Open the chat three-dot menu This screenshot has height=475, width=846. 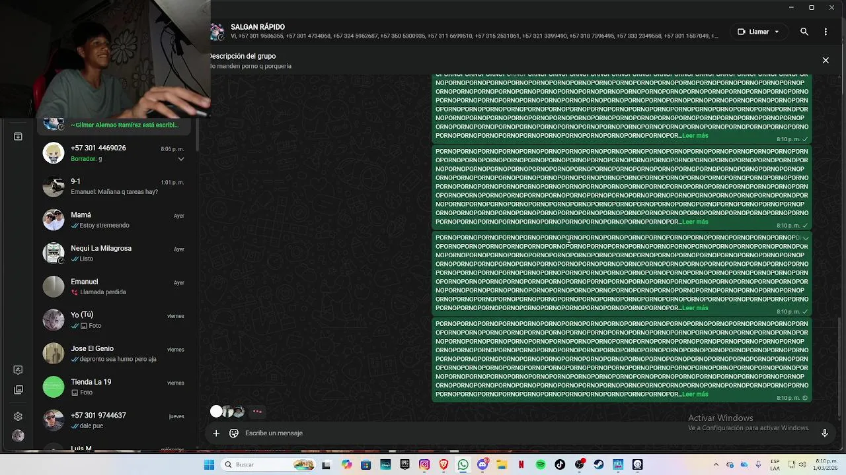coord(826,32)
